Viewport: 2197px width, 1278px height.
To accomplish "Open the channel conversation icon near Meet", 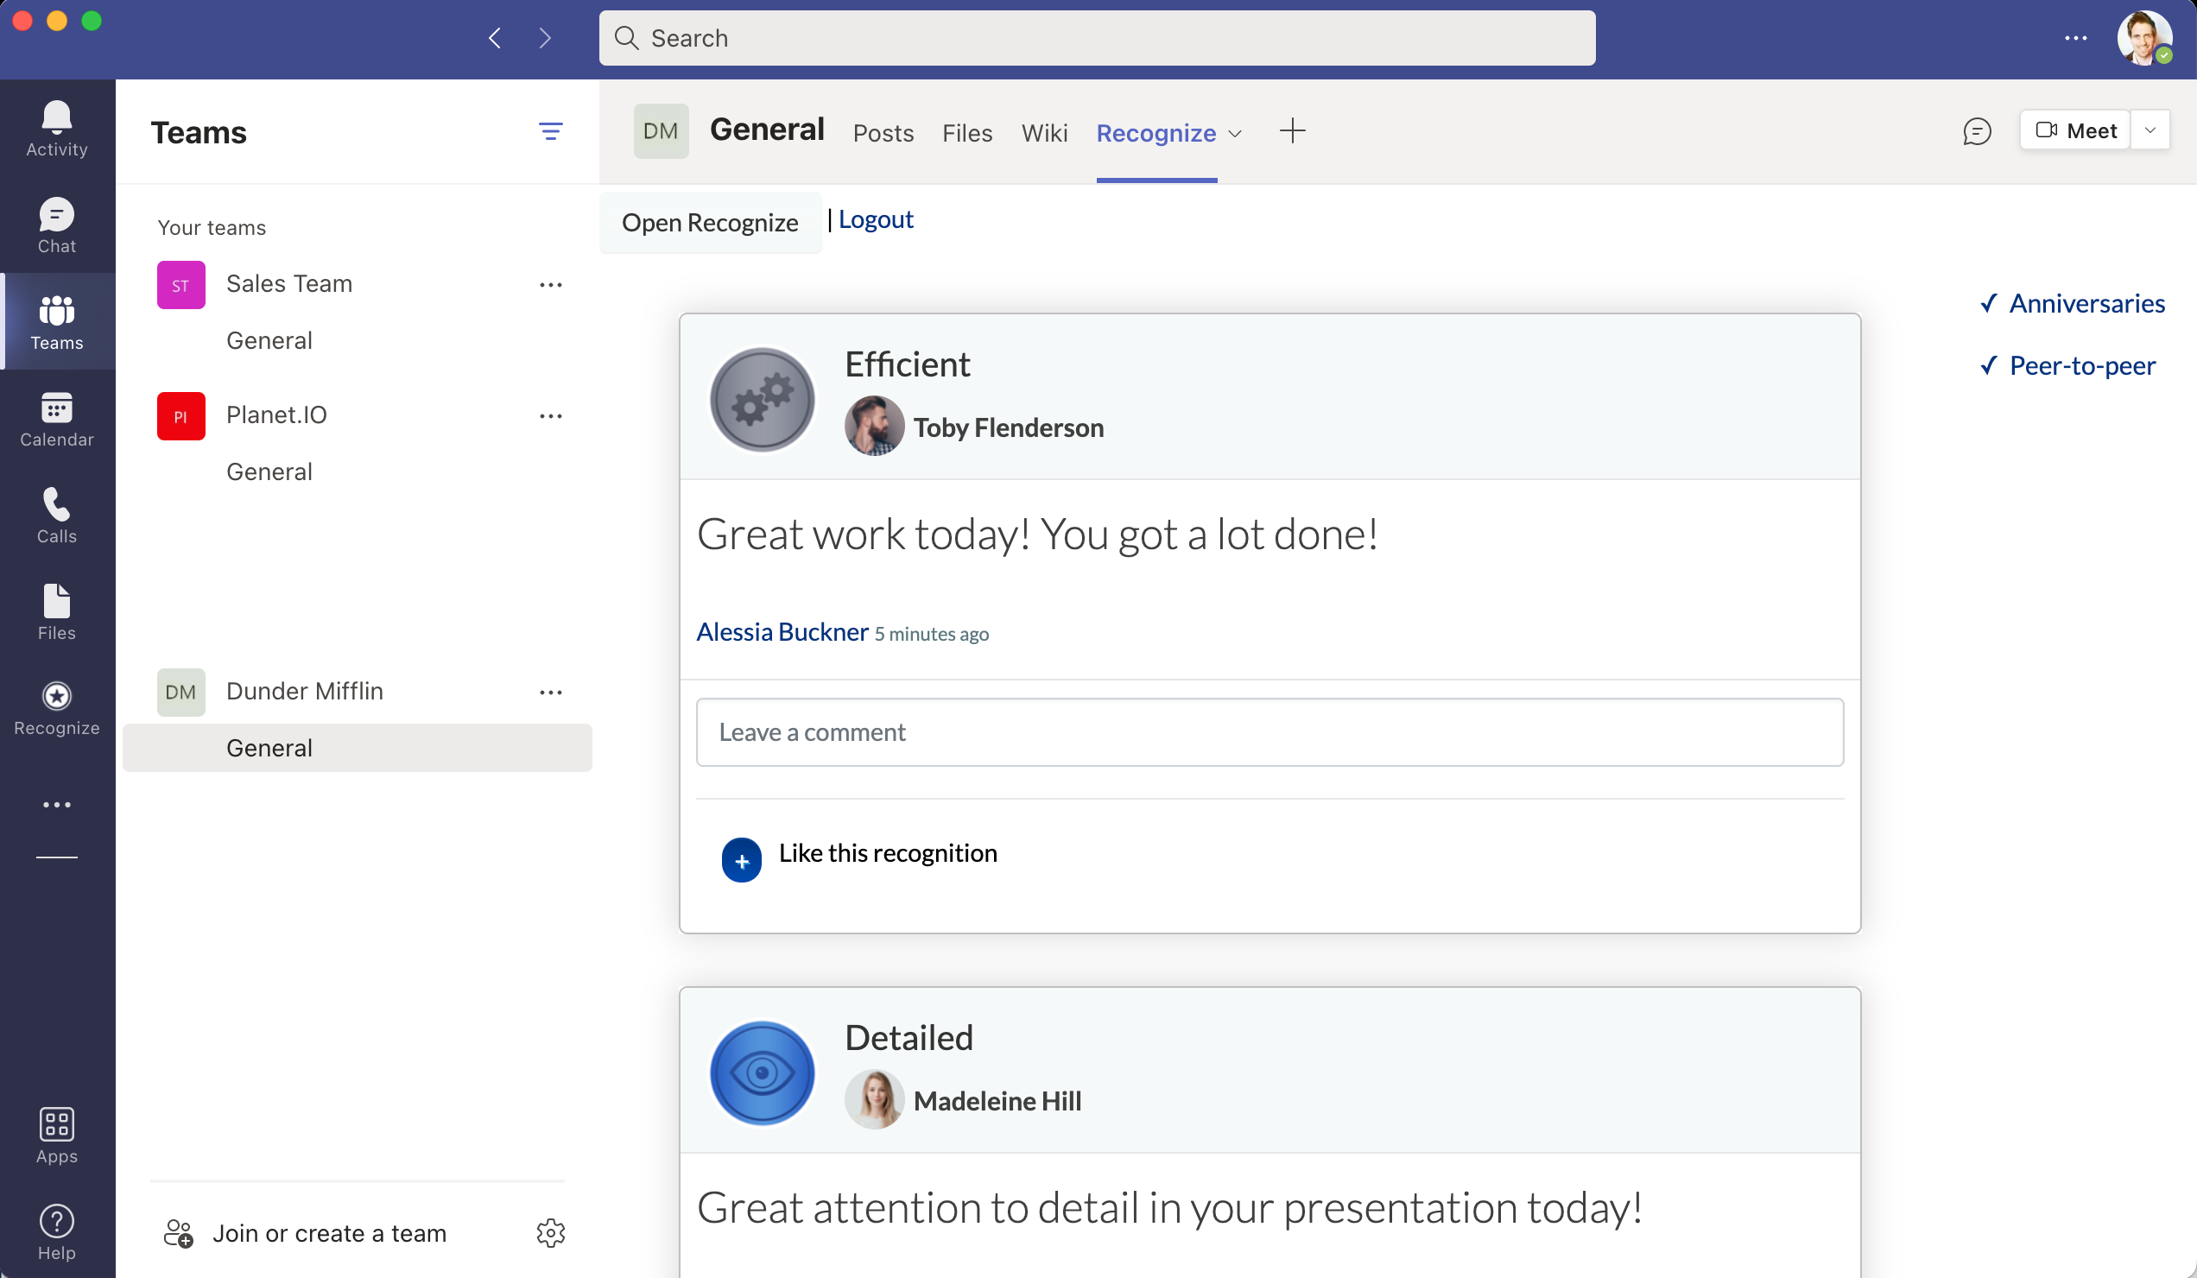I will pos(1977,130).
